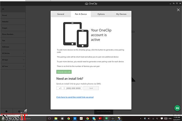Filter clips by Text
Viewport: 182px width, 121px height.
point(13,41)
